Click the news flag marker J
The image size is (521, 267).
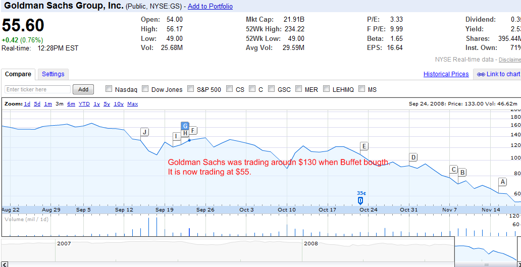click(144, 132)
